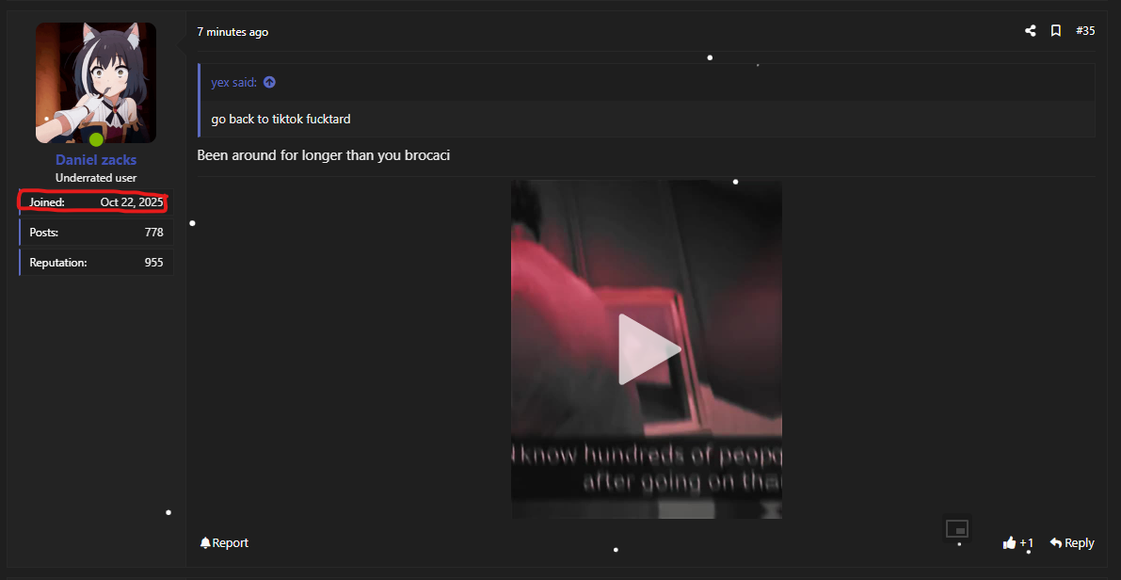Viewport: 1121px width, 580px height.
Task: Click the "Been around for longer" post text
Action: [323, 155]
